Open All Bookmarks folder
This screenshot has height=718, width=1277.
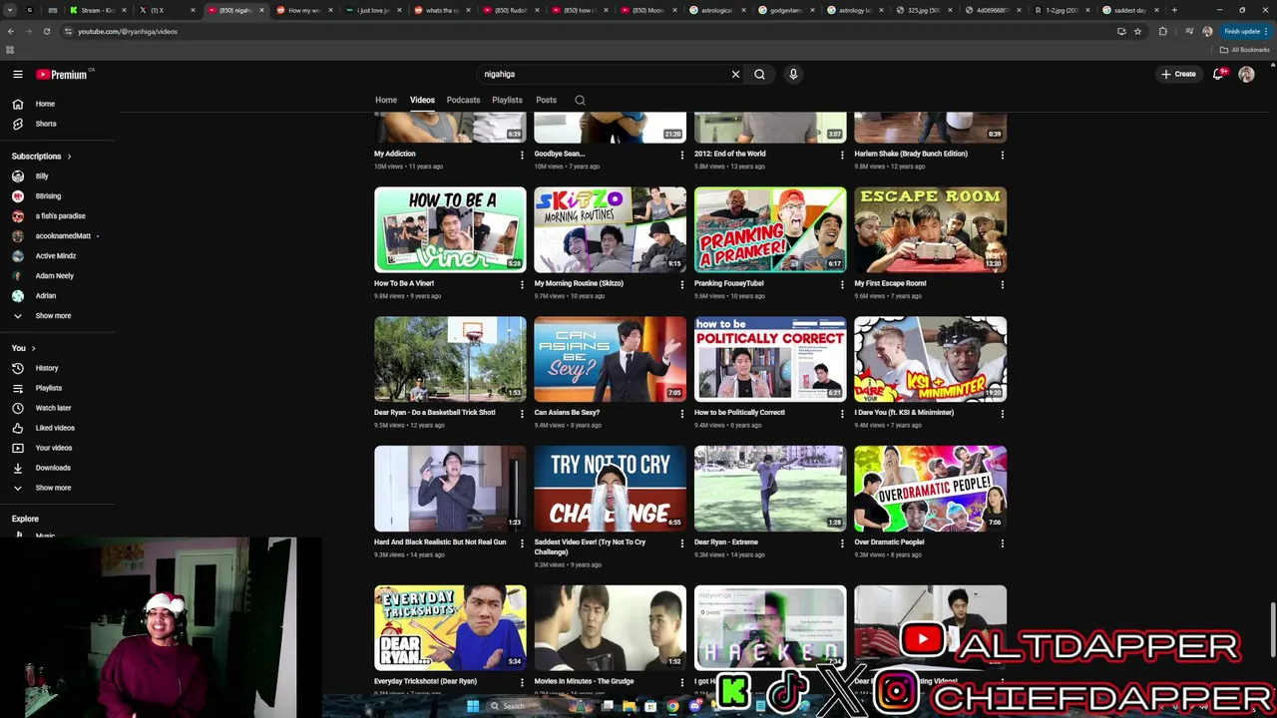tap(1244, 50)
